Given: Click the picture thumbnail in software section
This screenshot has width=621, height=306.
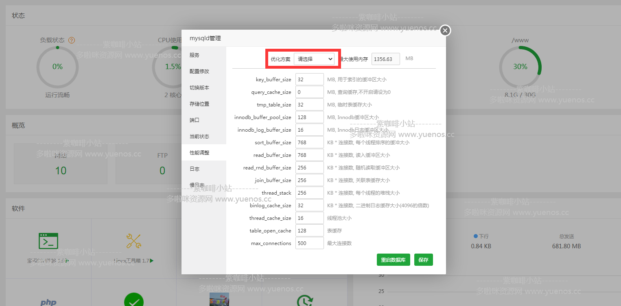Looking at the screenshot, I should tap(220, 301).
